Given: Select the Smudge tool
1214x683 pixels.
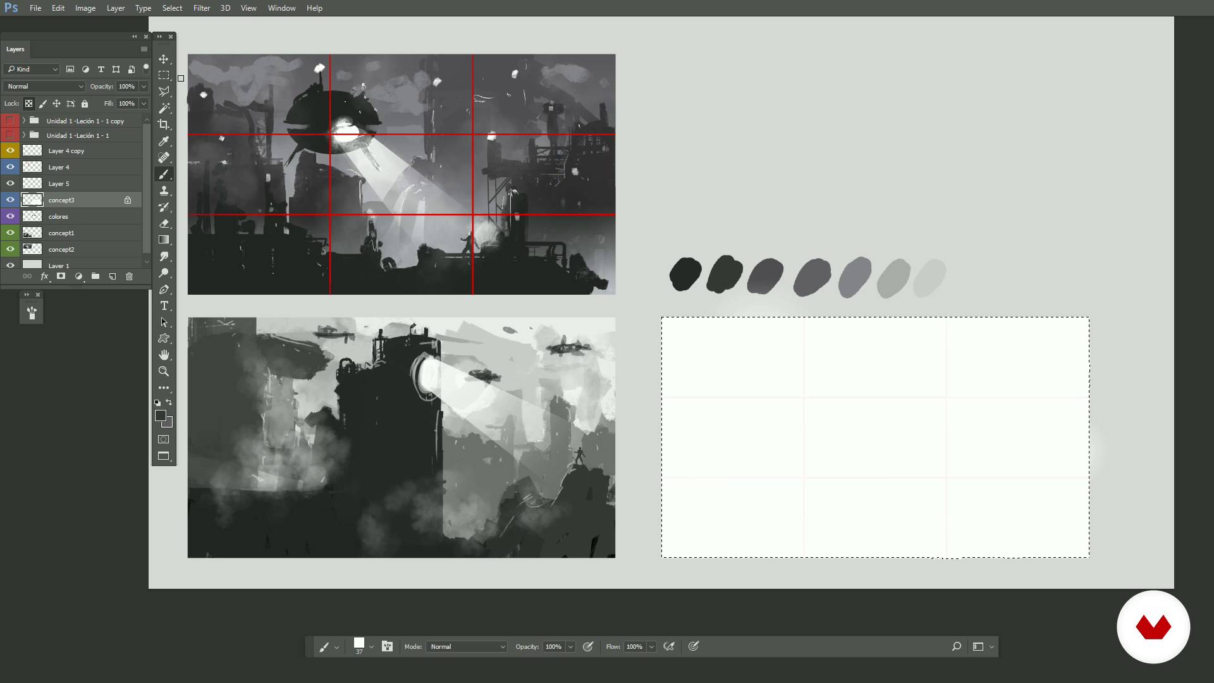Looking at the screenshot, I should 164,256.
